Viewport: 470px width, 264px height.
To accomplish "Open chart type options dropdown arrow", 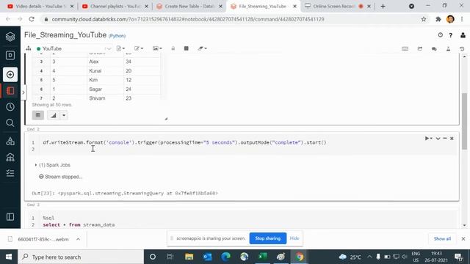I will pos(64,115).
